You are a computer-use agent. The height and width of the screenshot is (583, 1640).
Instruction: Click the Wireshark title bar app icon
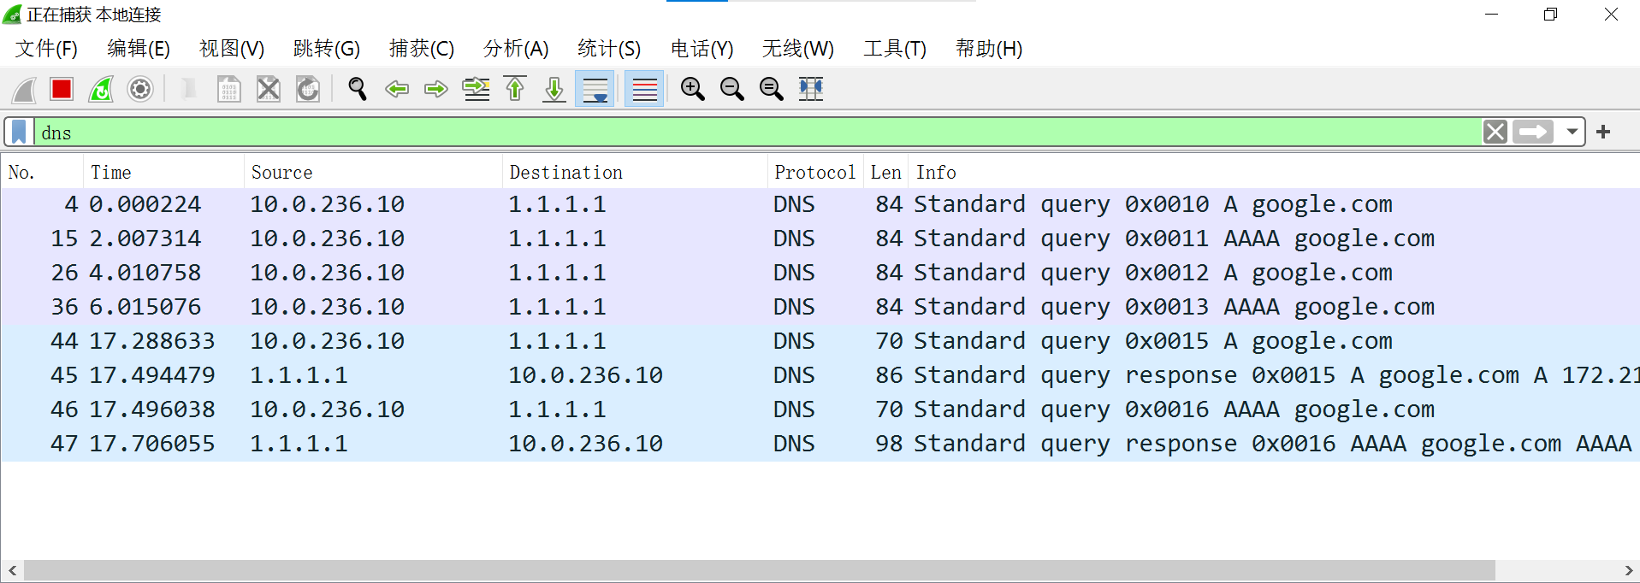tap(12, 15)
